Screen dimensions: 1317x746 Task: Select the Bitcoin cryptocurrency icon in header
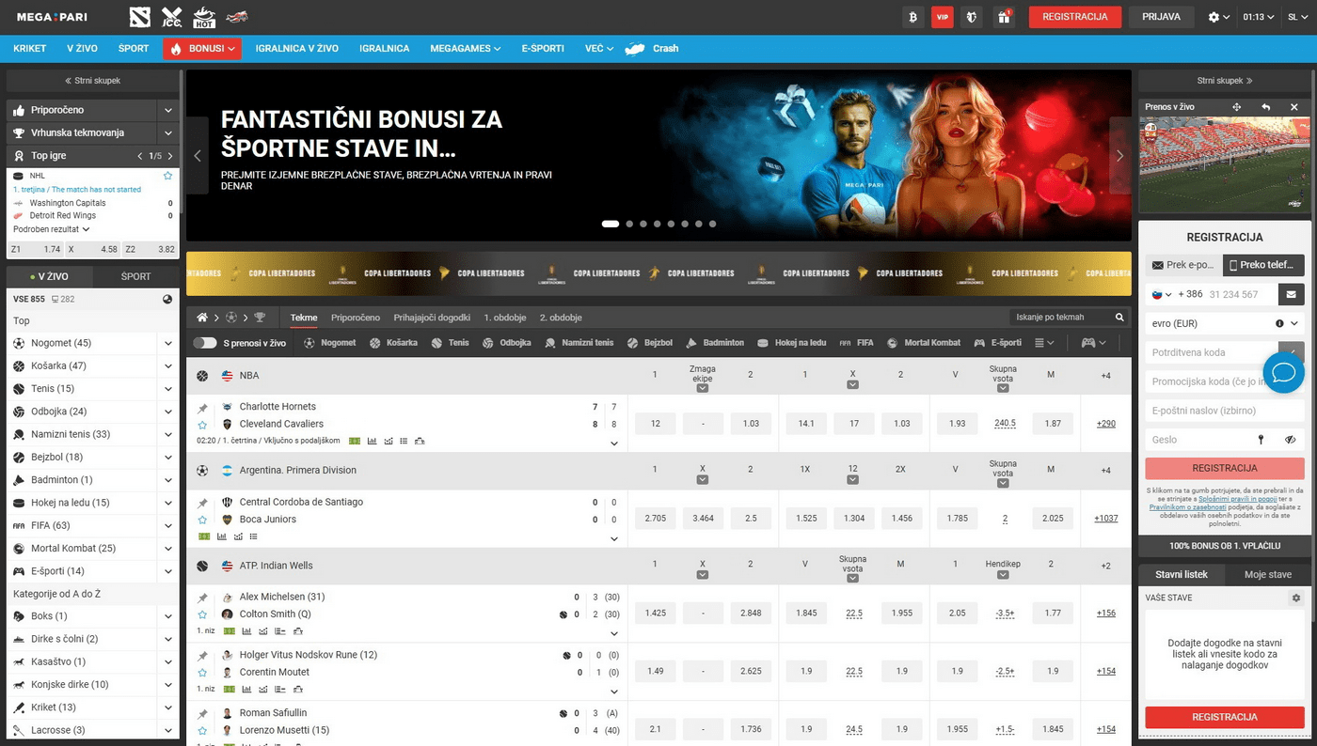911,16
